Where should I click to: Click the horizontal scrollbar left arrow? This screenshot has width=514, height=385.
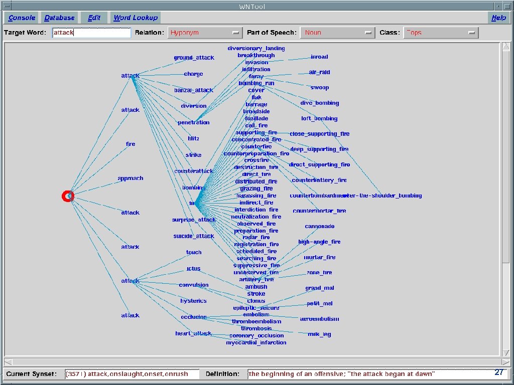tap(8, 362)
